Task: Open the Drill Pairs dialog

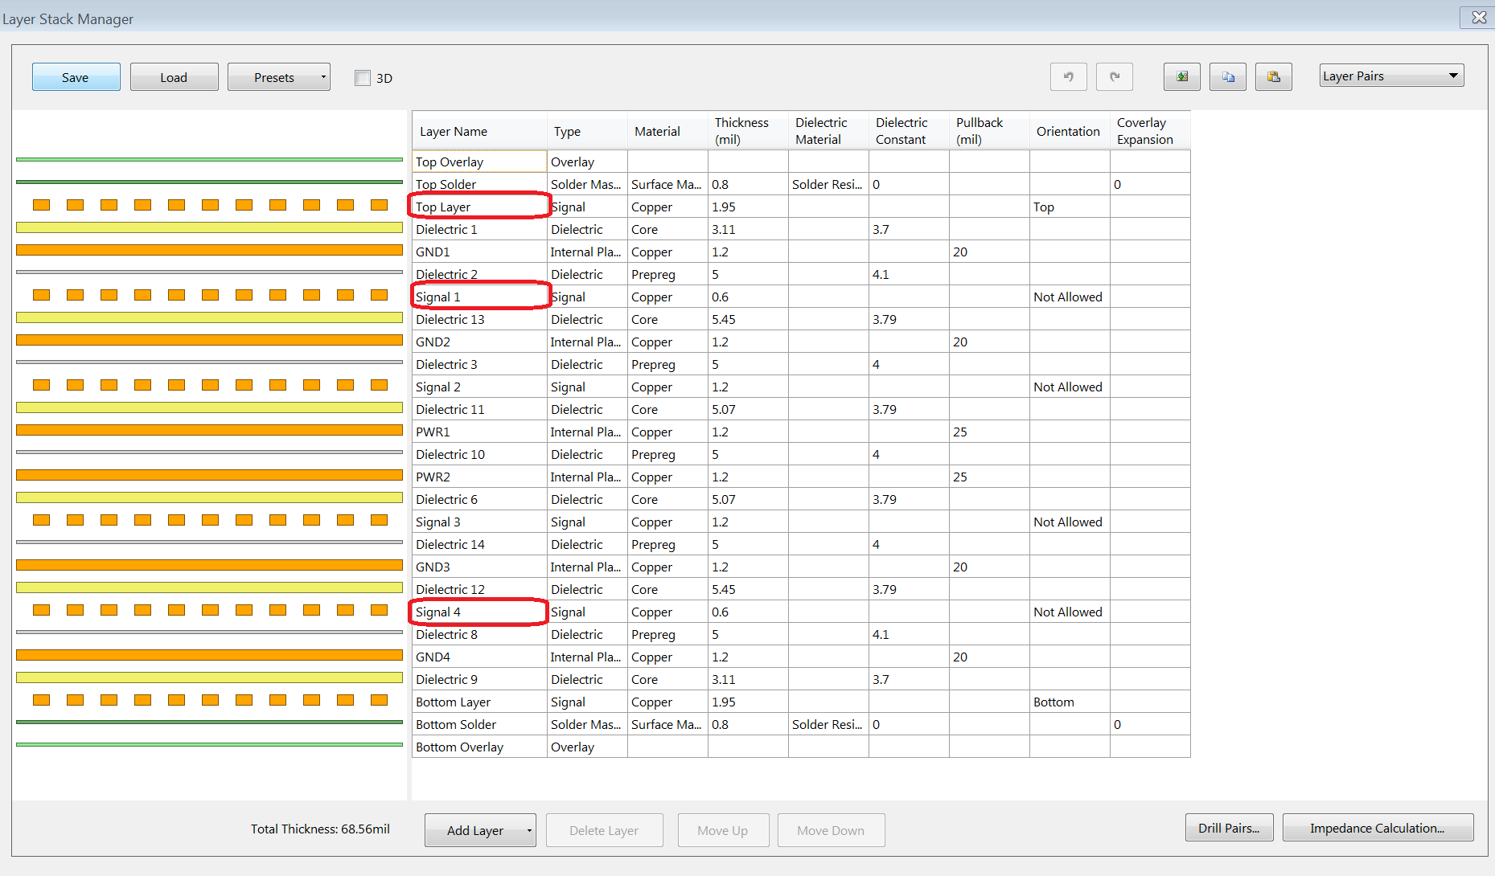Action: tap(1229, 828)
